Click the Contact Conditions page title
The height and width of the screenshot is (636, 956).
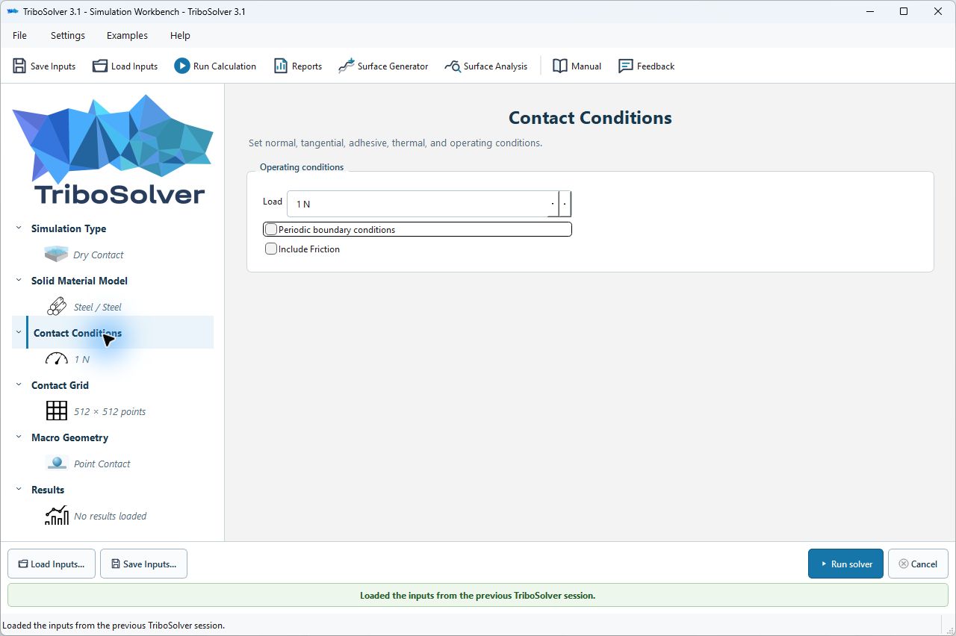590,118
